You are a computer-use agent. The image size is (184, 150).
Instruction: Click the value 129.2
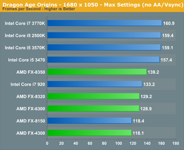coord(146,97)
